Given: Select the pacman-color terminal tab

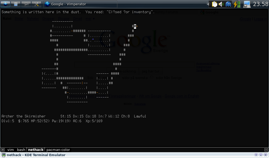Looking at the screenshot, I should (58, 150).
